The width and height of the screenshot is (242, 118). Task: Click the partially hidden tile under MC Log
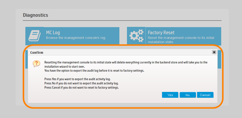click(27, 59)
